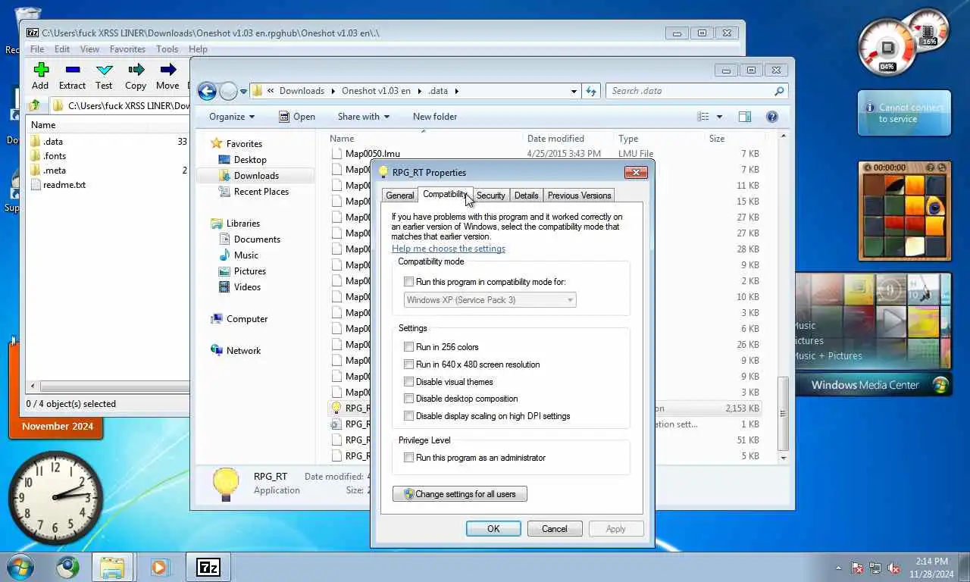This screenshot has height=582, width=970.
Task: Open Details tab in Properties
Action: coord(526,196)
